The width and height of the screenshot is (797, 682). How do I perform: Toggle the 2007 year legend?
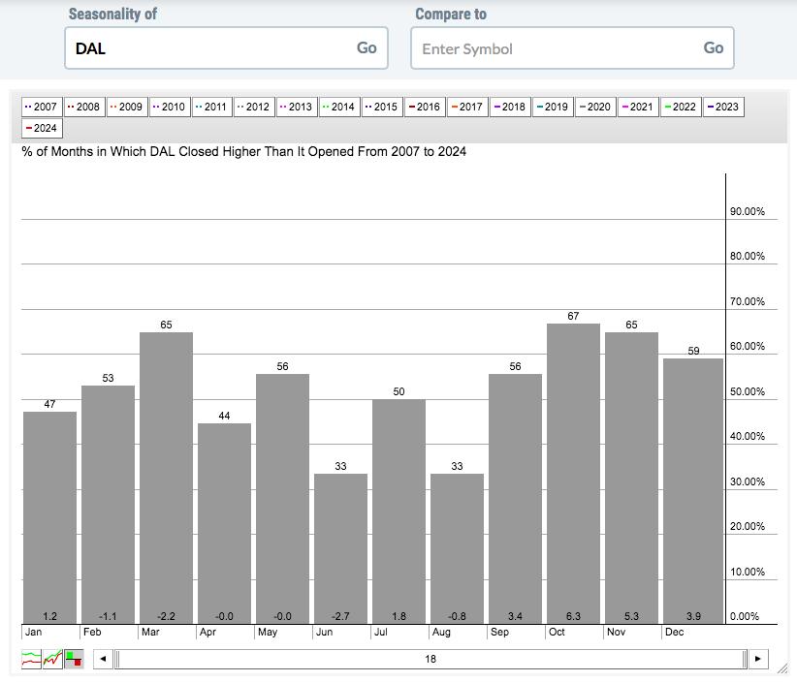[x=42, y=107]
